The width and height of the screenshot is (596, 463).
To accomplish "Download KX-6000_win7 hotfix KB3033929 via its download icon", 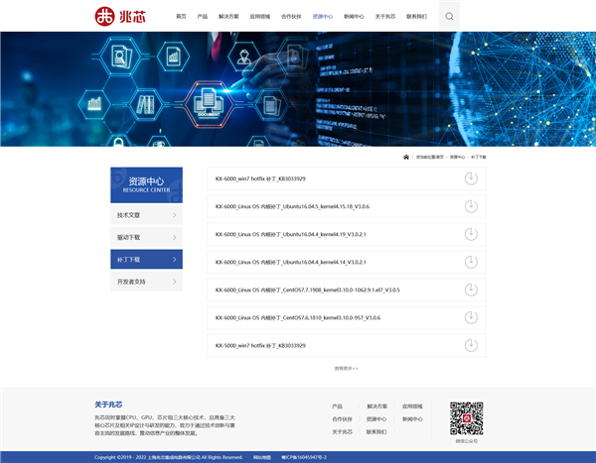I will pos(471,178).
